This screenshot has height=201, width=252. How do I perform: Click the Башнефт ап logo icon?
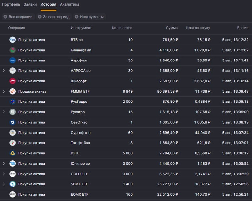coord(13,50)
